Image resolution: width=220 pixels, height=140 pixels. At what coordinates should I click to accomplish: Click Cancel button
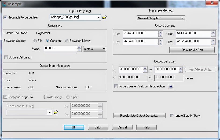(x=122, y=127)
